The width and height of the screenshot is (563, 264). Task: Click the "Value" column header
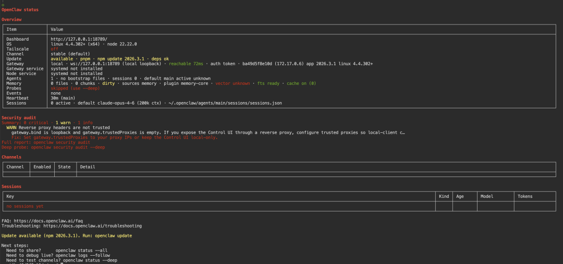point(57,29)
